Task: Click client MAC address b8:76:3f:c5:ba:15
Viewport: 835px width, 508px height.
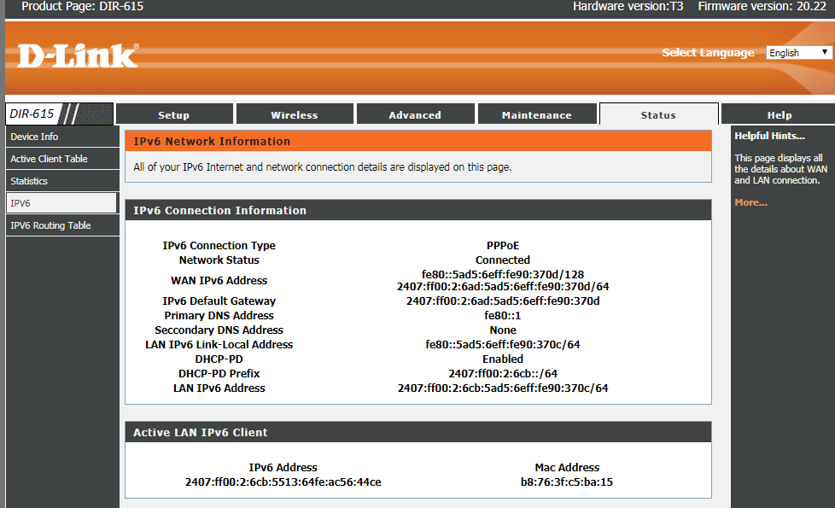Action: click(x=567, y=482)
